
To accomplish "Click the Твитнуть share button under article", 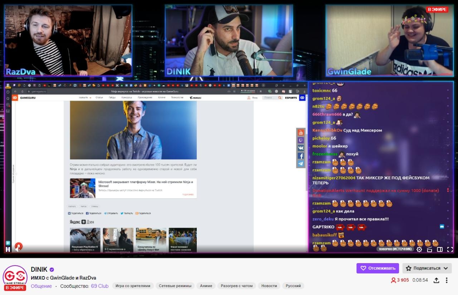I will 127,213.
